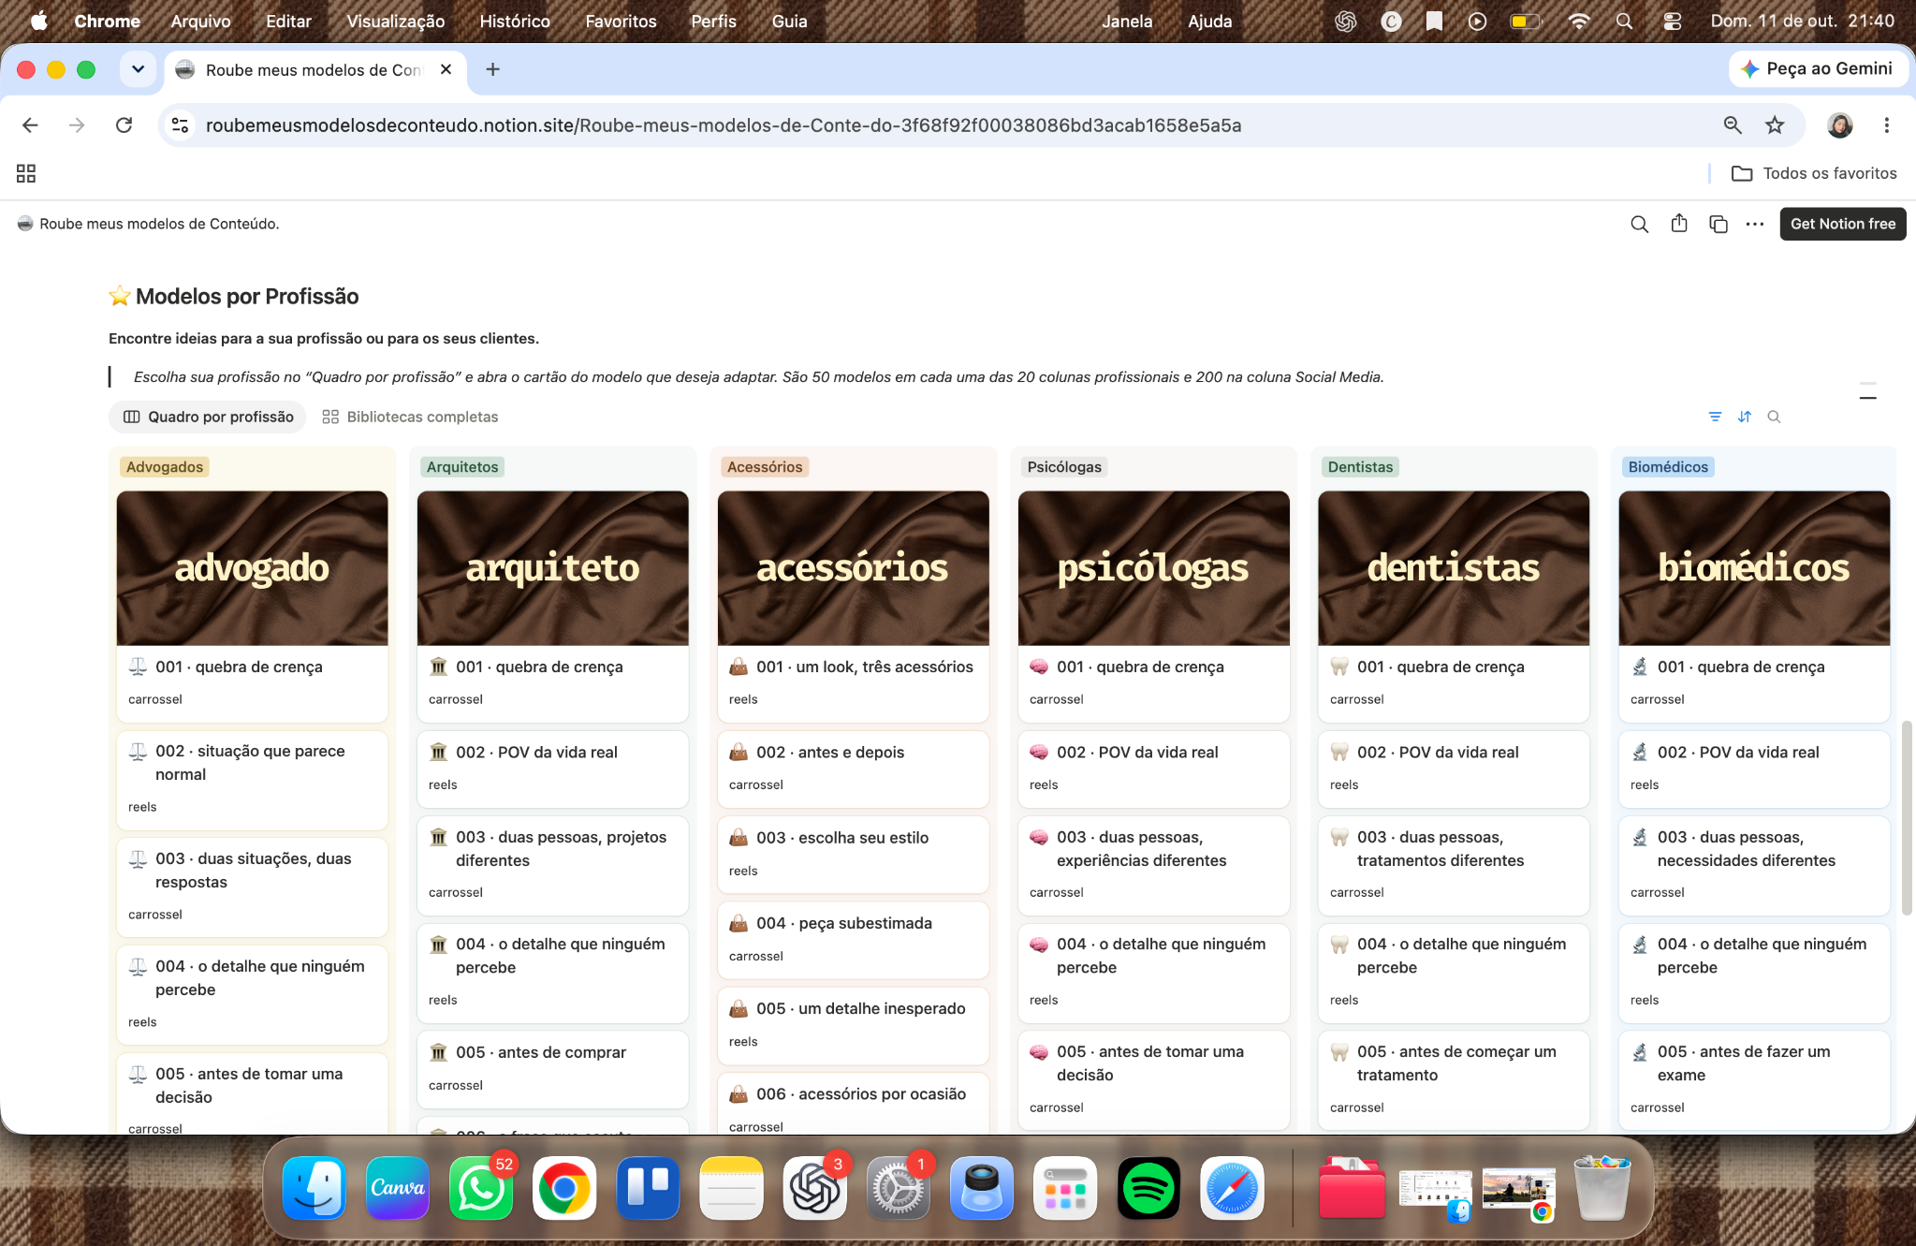Open the Visualização menu
The height and width of the screenshot is (1246, 1916).
[x=396, y=21]
